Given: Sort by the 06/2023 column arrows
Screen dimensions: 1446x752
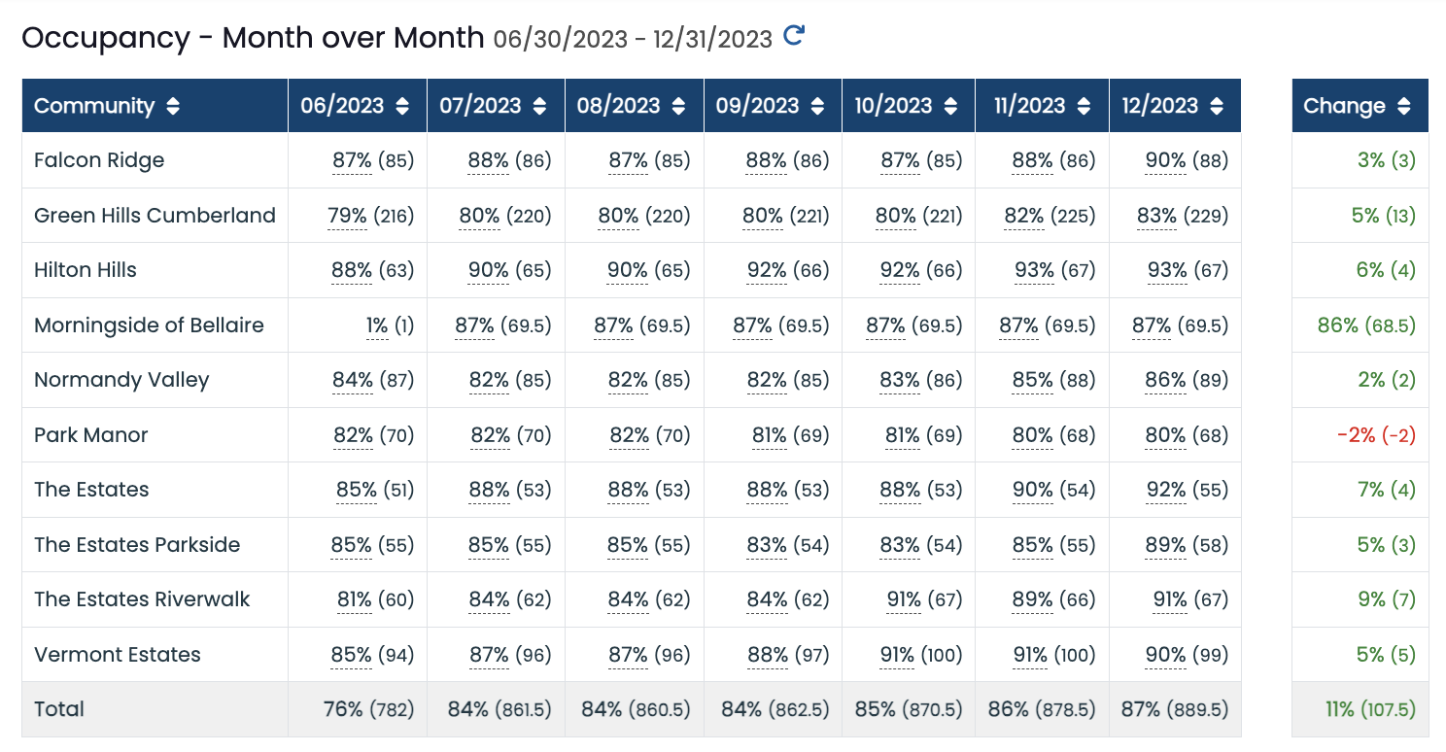Looking at the screenshot, I should pos(402,106).
